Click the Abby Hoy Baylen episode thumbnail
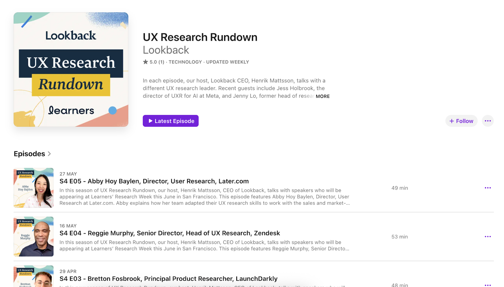504x287 pixels. [33, 188]
